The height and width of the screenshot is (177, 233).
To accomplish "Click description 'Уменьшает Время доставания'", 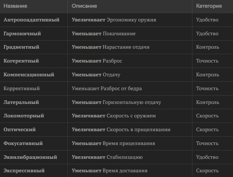I will pyautogui.click(x=109, y=170).
